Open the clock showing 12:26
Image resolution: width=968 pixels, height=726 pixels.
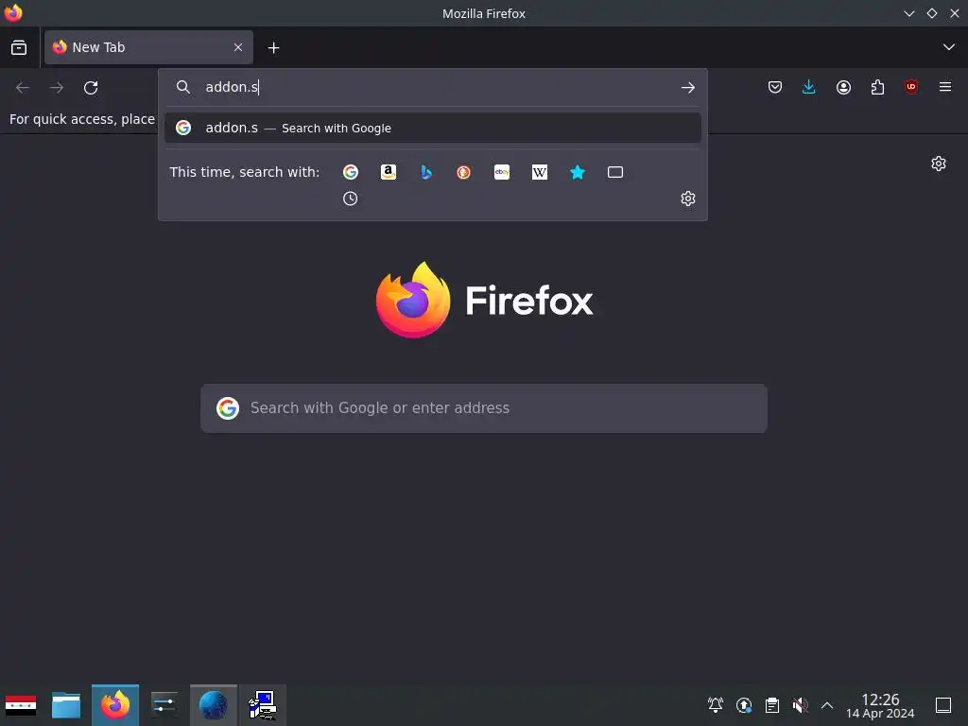point(880,705)
